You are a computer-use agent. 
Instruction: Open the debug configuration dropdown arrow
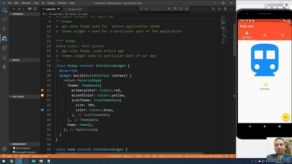pos(23,9)
